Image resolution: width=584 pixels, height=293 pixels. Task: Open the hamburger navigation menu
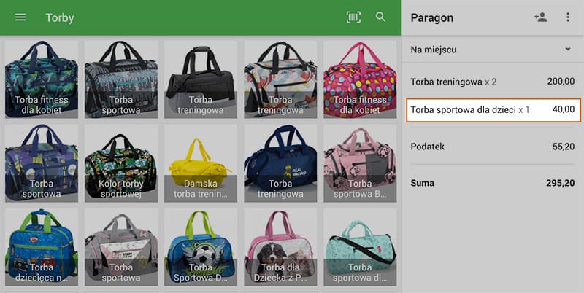click(x=20, y=17)
